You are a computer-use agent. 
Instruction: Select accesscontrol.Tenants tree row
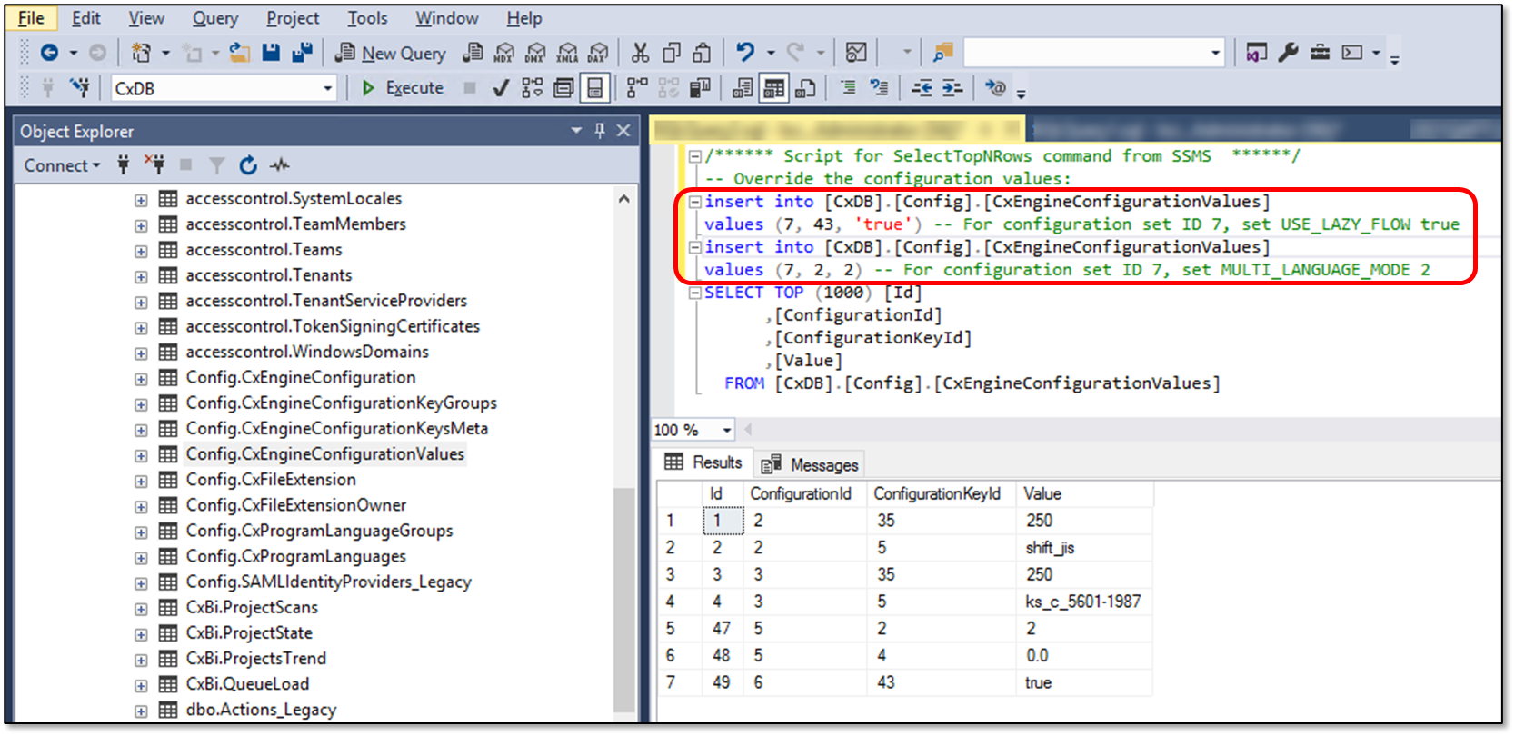pos(269,275)
